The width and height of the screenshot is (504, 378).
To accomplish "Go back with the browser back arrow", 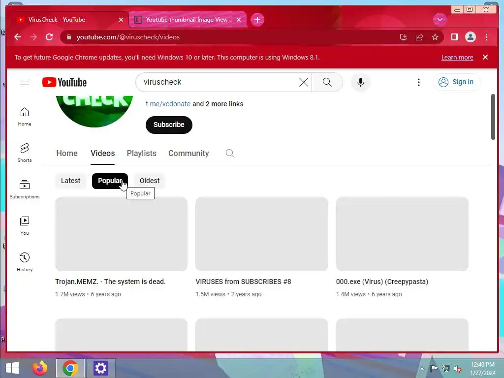I will click(x=18, y=37).
